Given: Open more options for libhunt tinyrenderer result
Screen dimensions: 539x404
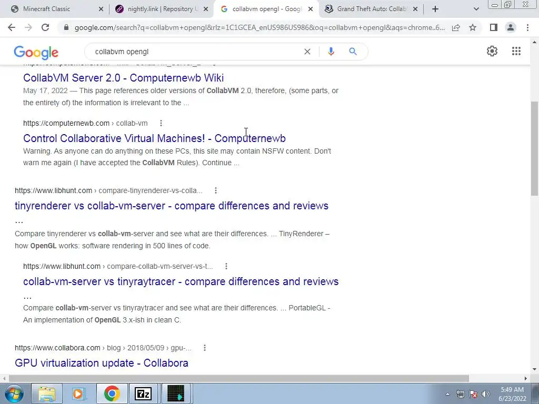Looking at the screenshot, I should coord(215,190).
